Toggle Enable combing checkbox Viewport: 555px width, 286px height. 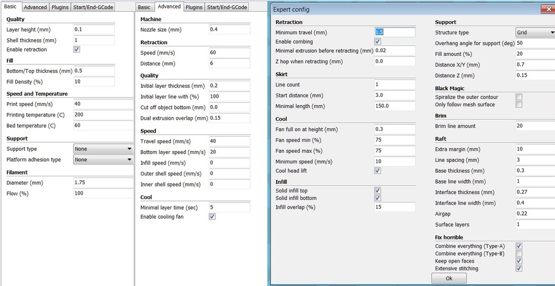(x=377, y=41)
